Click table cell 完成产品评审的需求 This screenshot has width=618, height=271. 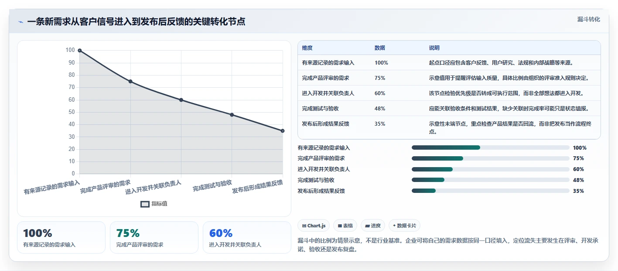pos(325,78)
